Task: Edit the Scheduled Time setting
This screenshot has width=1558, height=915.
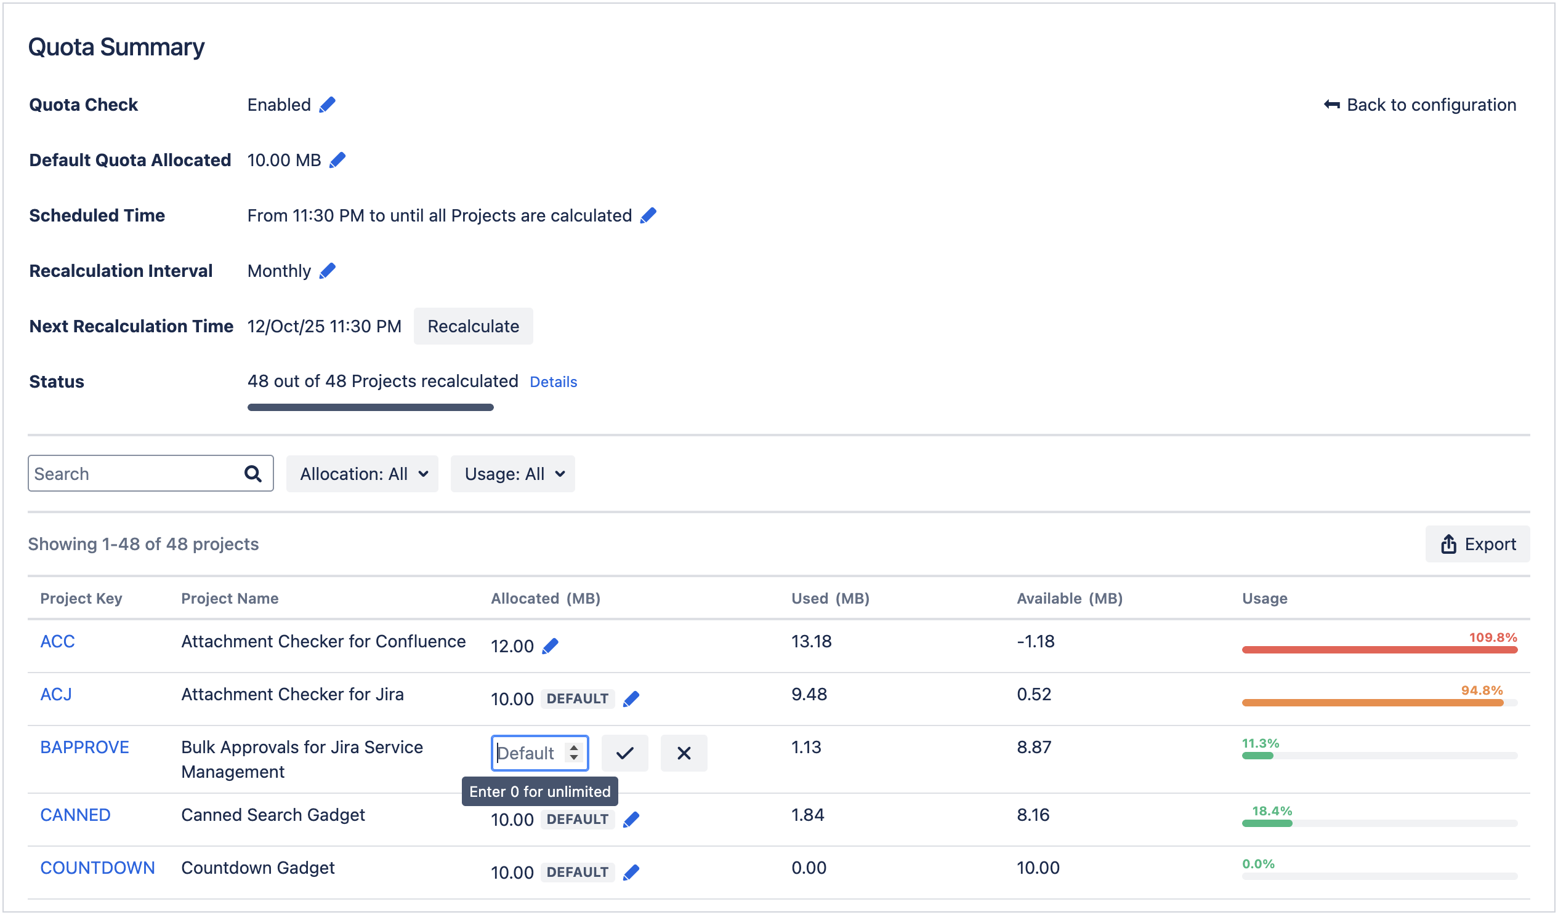Action: (x=648, y=215)
